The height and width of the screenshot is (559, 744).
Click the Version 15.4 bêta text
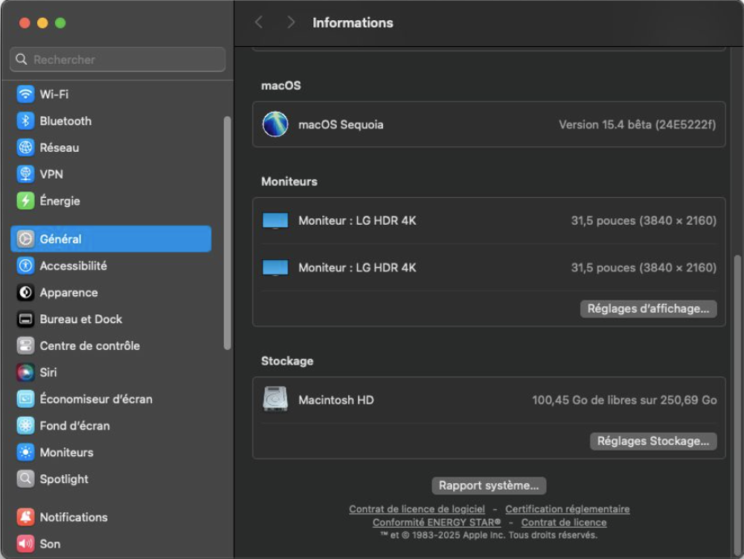click(638, 124)
